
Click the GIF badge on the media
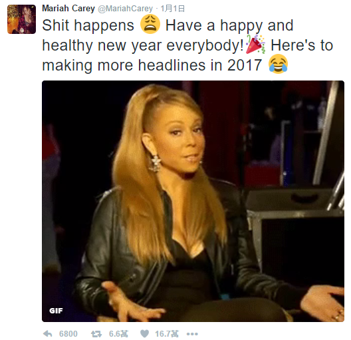[56, 311]
